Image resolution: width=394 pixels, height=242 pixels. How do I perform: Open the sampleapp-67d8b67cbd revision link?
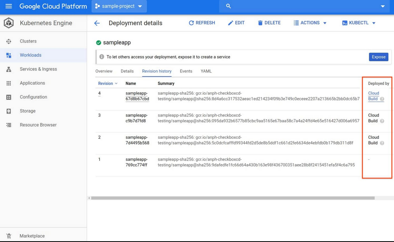point(137,96)
